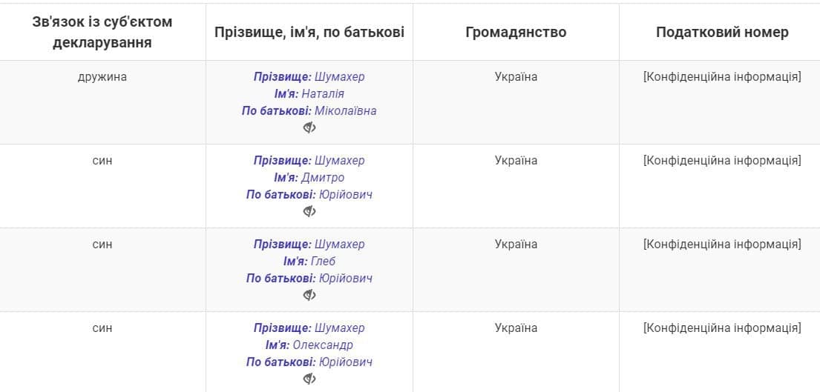This screenshot has height=392, width=820.
Task: Toggle the eye icon beneath Глеб's name
Action: pos(309,295)
